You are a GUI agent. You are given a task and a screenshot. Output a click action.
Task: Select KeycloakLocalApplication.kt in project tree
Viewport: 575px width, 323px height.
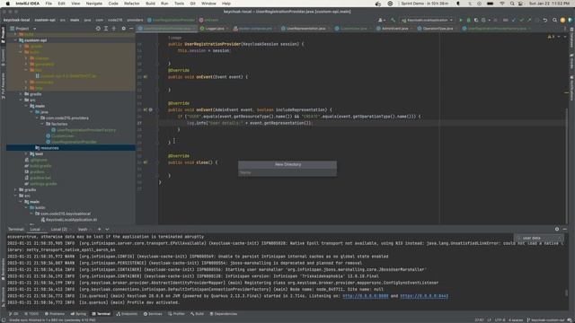click(x=72, y=220)
